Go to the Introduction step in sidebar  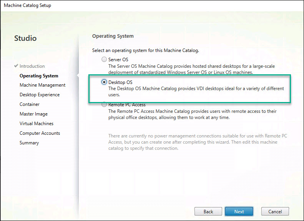click(32, 66)
